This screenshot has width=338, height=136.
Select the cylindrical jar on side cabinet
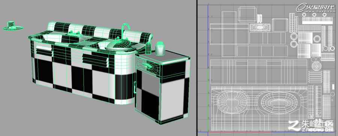160,48
